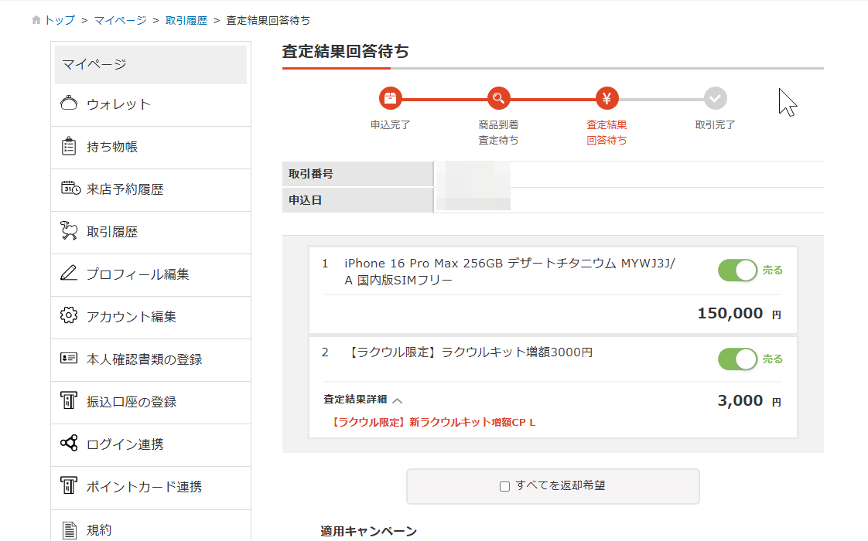Open 規約 in the sidebar menu
The width and height of the screenshot is (868, 541).
coord(99,530)
